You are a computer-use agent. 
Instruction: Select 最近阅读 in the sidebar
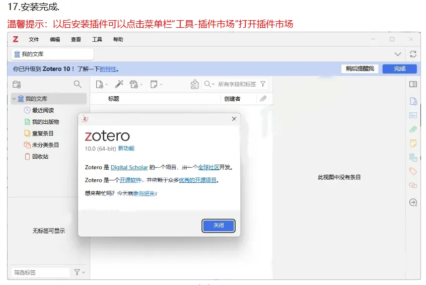coord(43,110)
